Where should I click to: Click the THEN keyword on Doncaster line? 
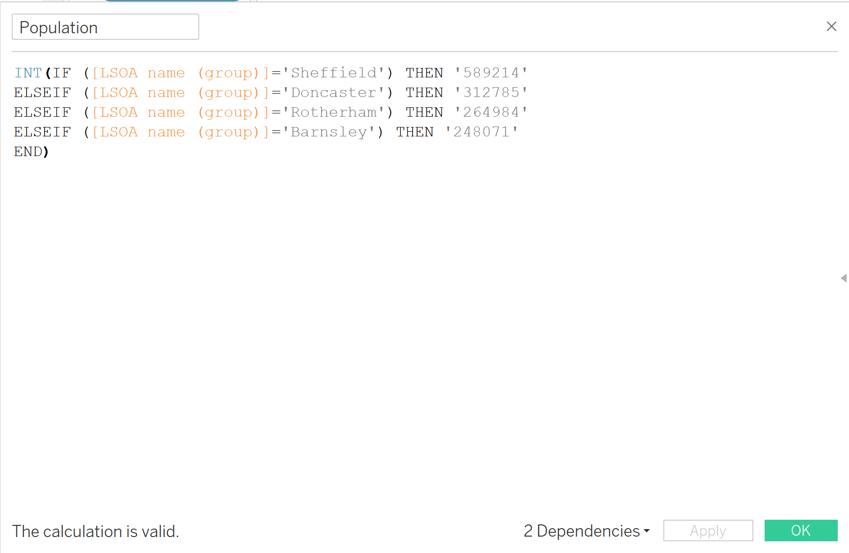(x=424, y=92)
